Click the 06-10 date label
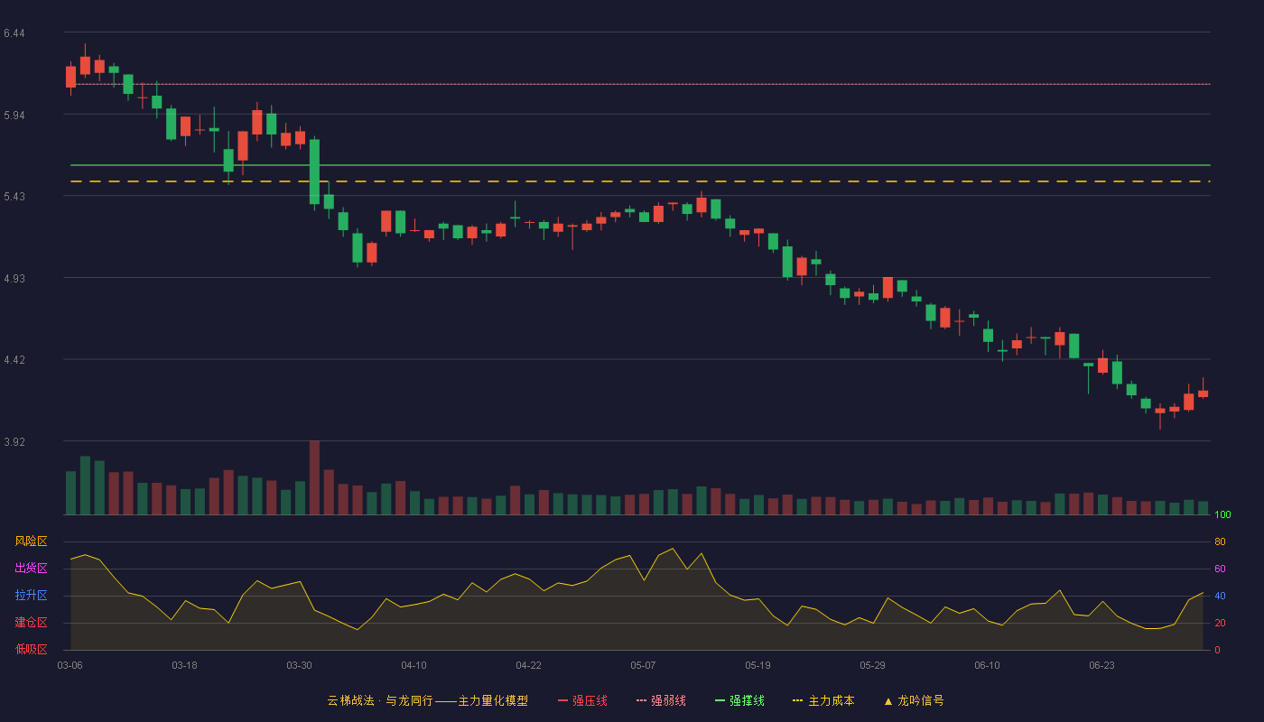 pos(987,665)
